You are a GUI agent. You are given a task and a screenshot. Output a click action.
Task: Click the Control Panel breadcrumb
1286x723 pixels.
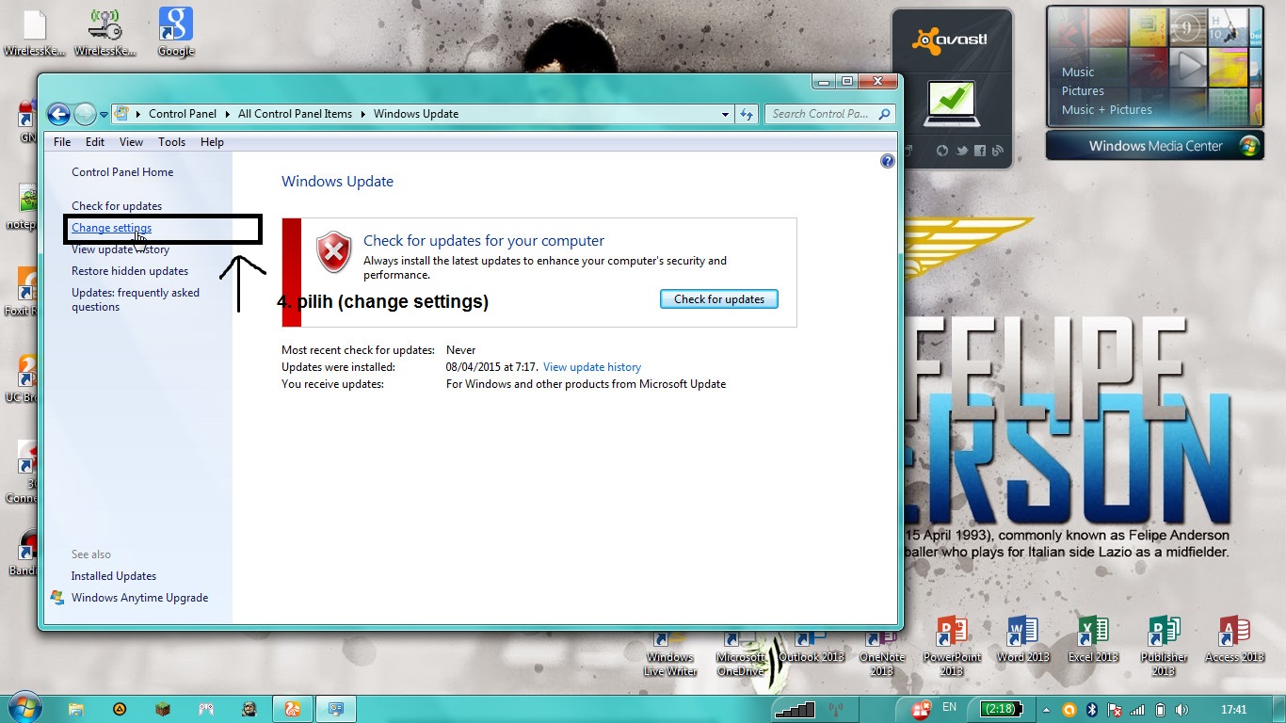tap(183, 114)
